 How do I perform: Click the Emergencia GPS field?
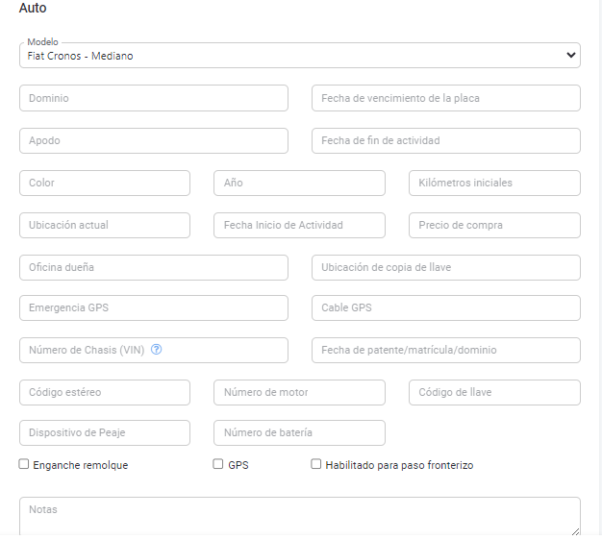pyautogui.click(x=153, y=307)
